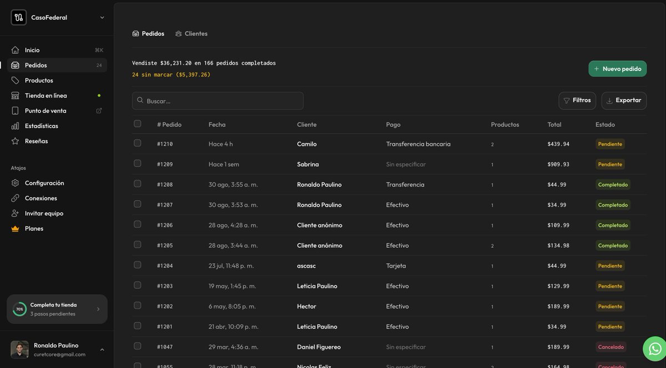Check the box for order #1210
Screen dimensions: 666x368
click(138, 143)
